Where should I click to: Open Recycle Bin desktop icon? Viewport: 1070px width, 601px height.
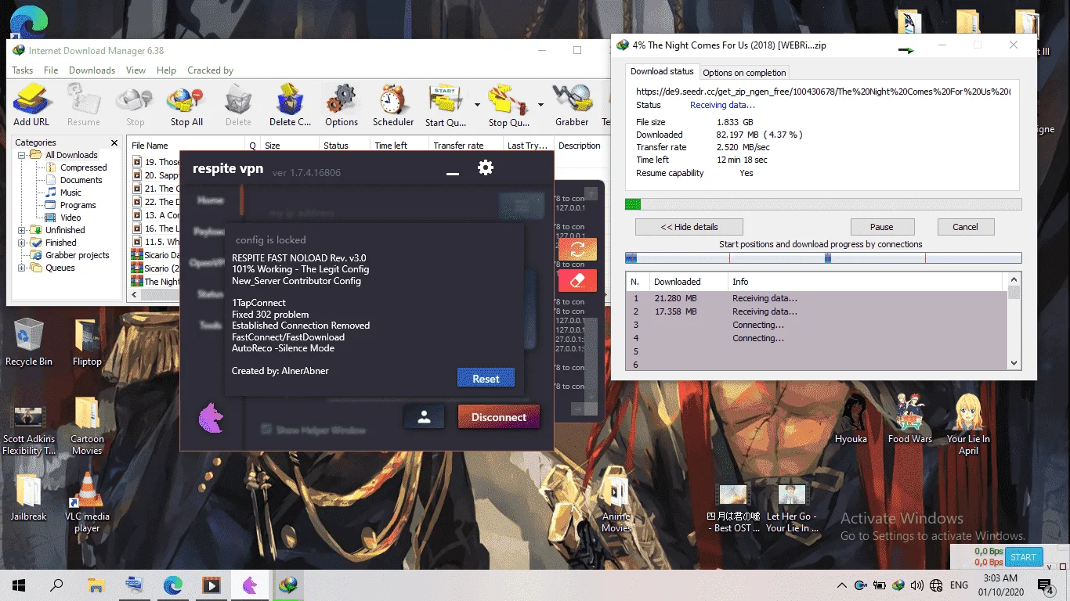pos(29,342)
